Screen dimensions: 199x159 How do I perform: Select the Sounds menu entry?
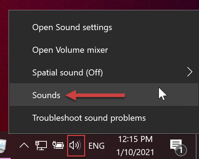tap(104, 95)
